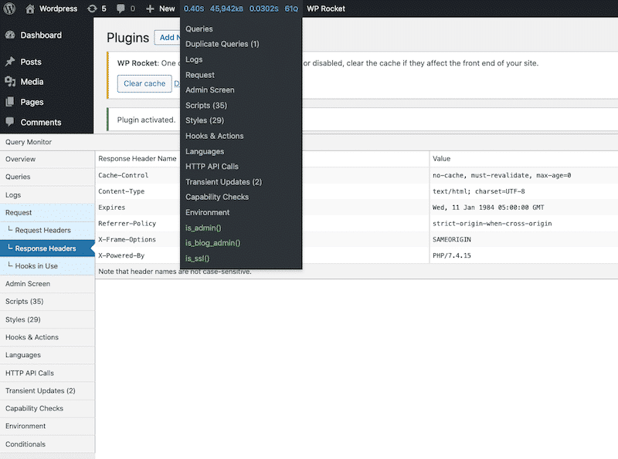Open the site via the Wordpress home icon
618x459 pixels.
click(x=29, y=8)
